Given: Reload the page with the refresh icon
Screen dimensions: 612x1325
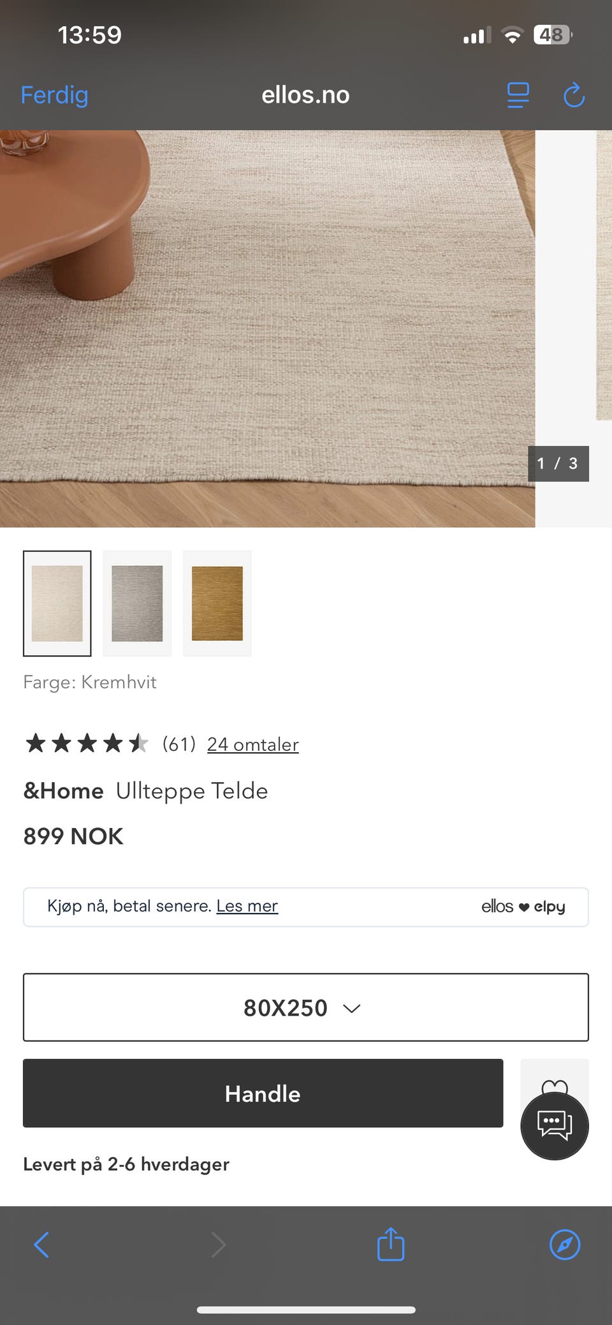Looking at the screenshot, I should click(574, 95).
